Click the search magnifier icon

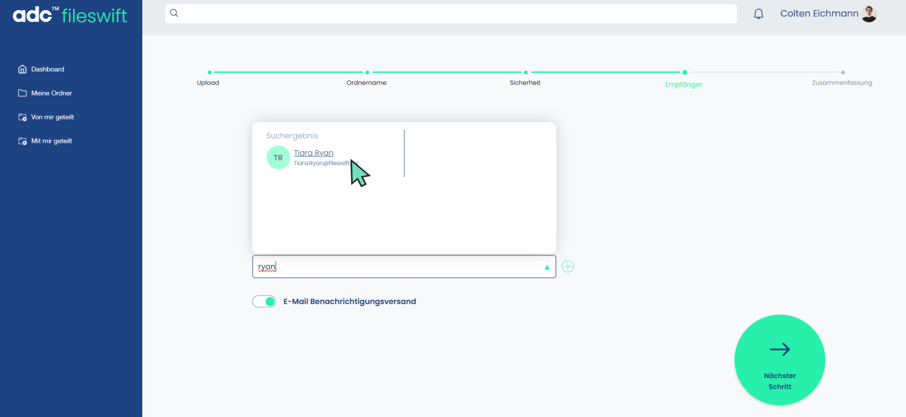174,13
